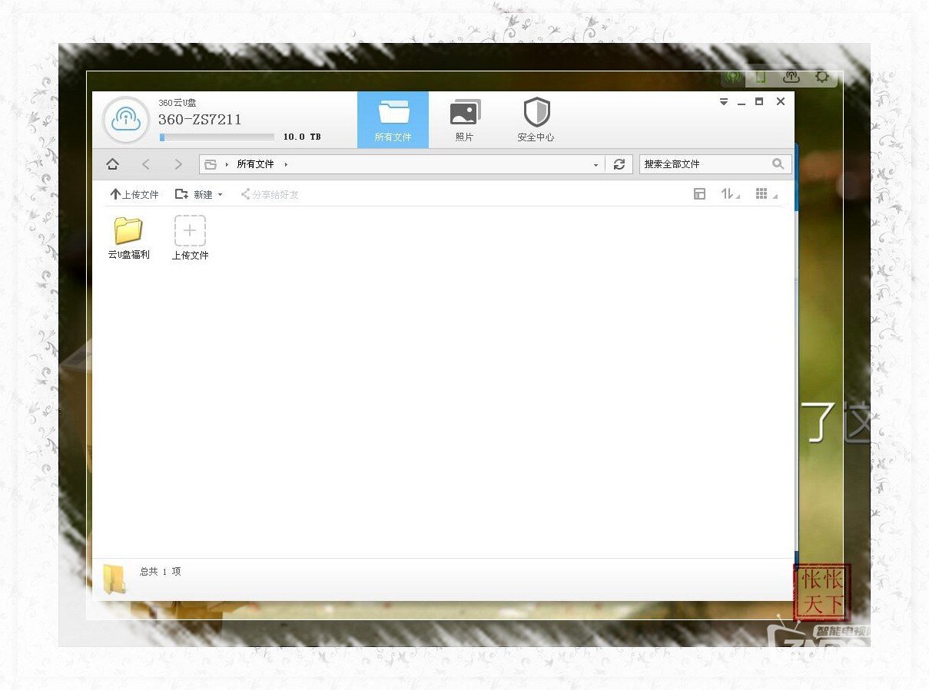Click the 10.0 TB capacity text

[x=302, y=137]
